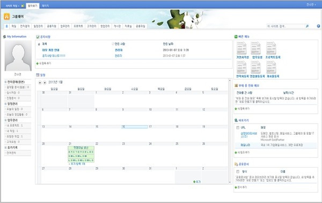
Task: Click the 부재 중 전화 메모 title icon
Action: (236, 85)
